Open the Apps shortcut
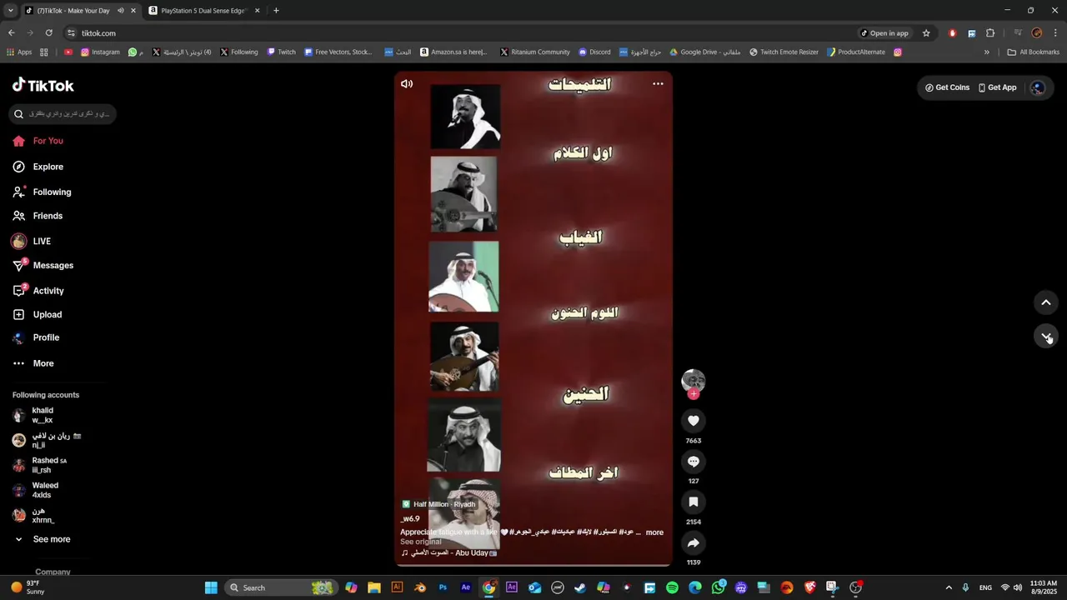This screenshot has height=600, width=1067. 18,52
